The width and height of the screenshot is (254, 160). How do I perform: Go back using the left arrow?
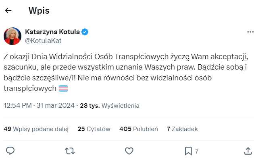tap(8, 10)
